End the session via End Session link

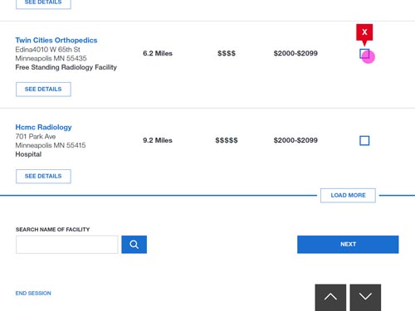coord(33,294)
